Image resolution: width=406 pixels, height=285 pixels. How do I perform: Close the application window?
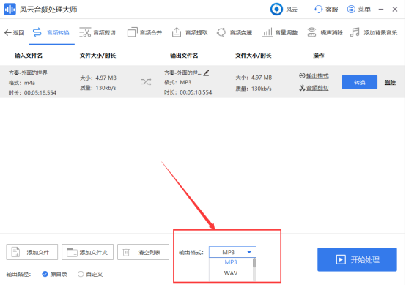pos(395,10)
